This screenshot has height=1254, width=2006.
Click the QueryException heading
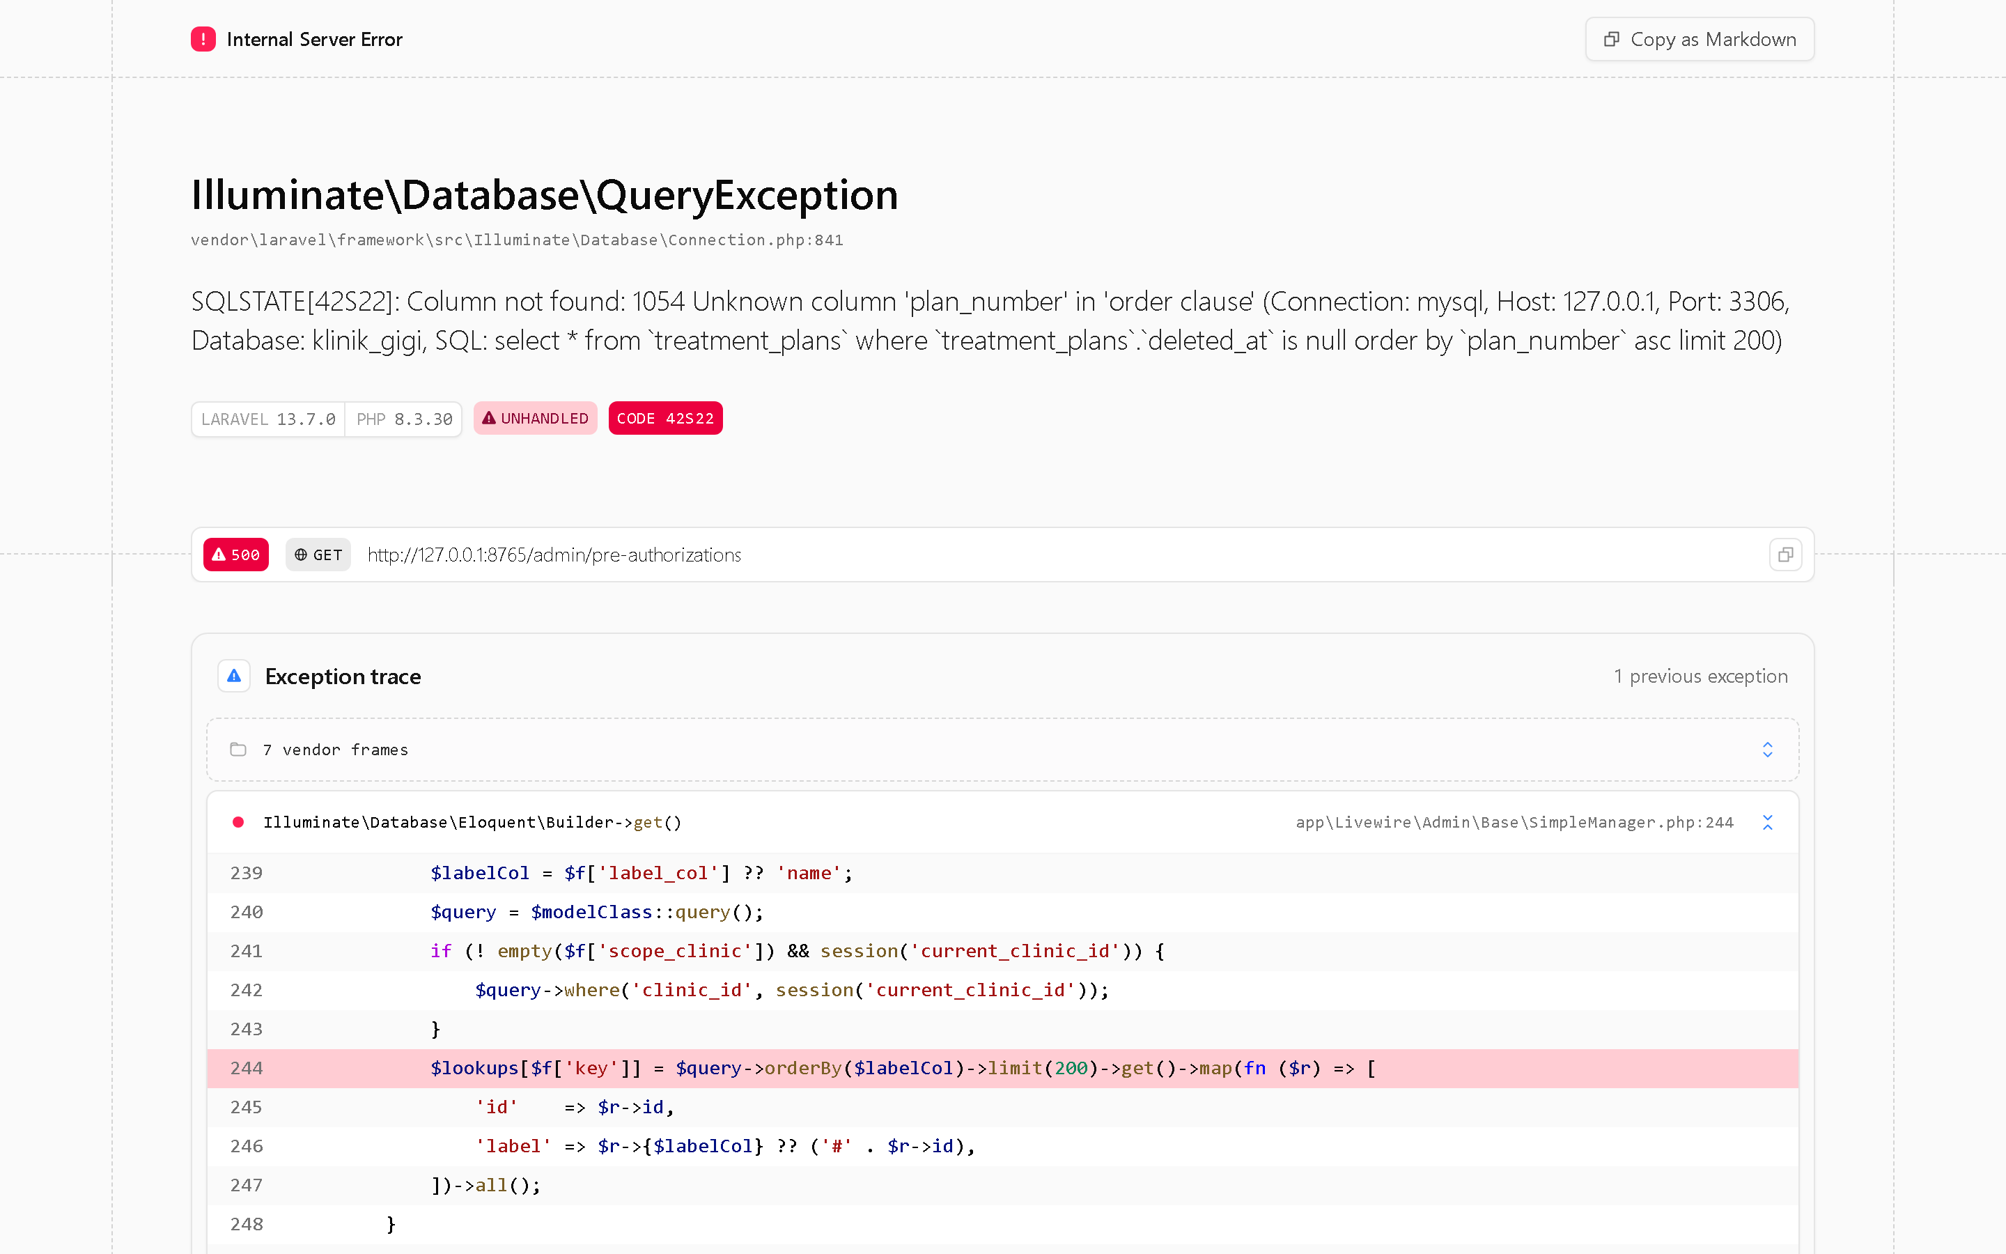click(x=545, y=195)
